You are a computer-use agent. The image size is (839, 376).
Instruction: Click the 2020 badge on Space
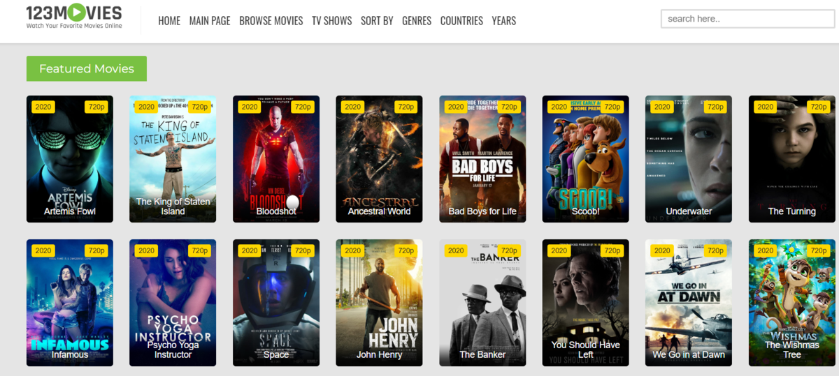pos(250,250)
